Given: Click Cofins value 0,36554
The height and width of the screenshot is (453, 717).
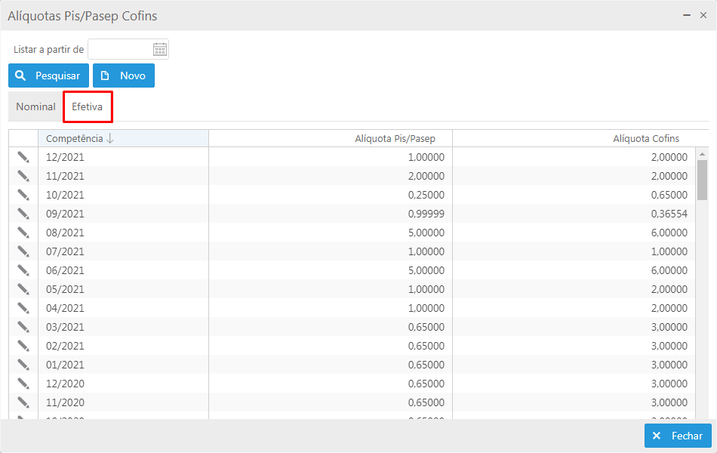Looking at the screenshot, I should click(669, 214).
